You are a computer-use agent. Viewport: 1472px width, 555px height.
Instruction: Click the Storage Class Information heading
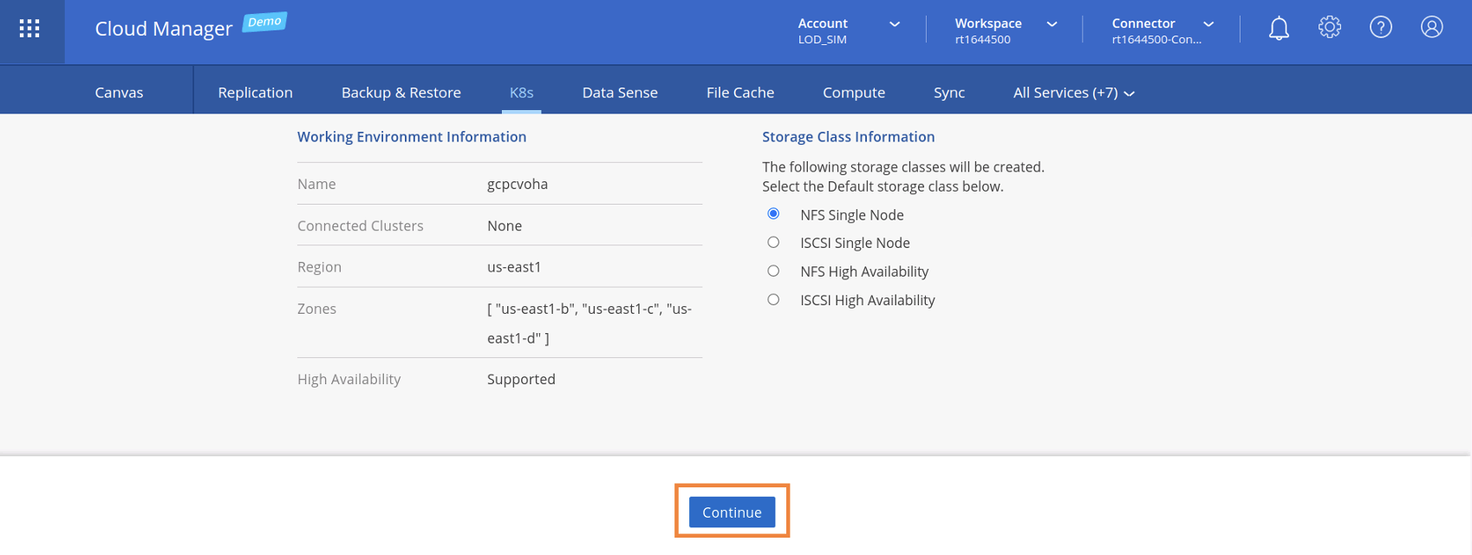[848, 137]
